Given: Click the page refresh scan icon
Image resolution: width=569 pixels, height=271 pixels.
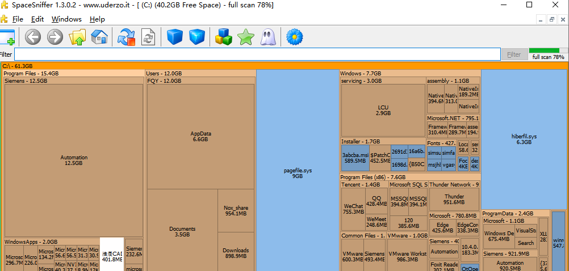Looking at the screenshot, I should (148, 37).
